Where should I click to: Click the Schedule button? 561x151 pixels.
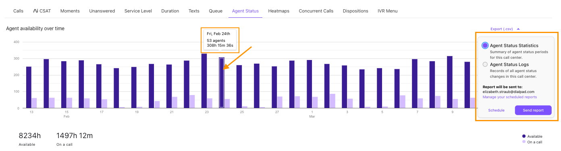[x=496, y=110]
